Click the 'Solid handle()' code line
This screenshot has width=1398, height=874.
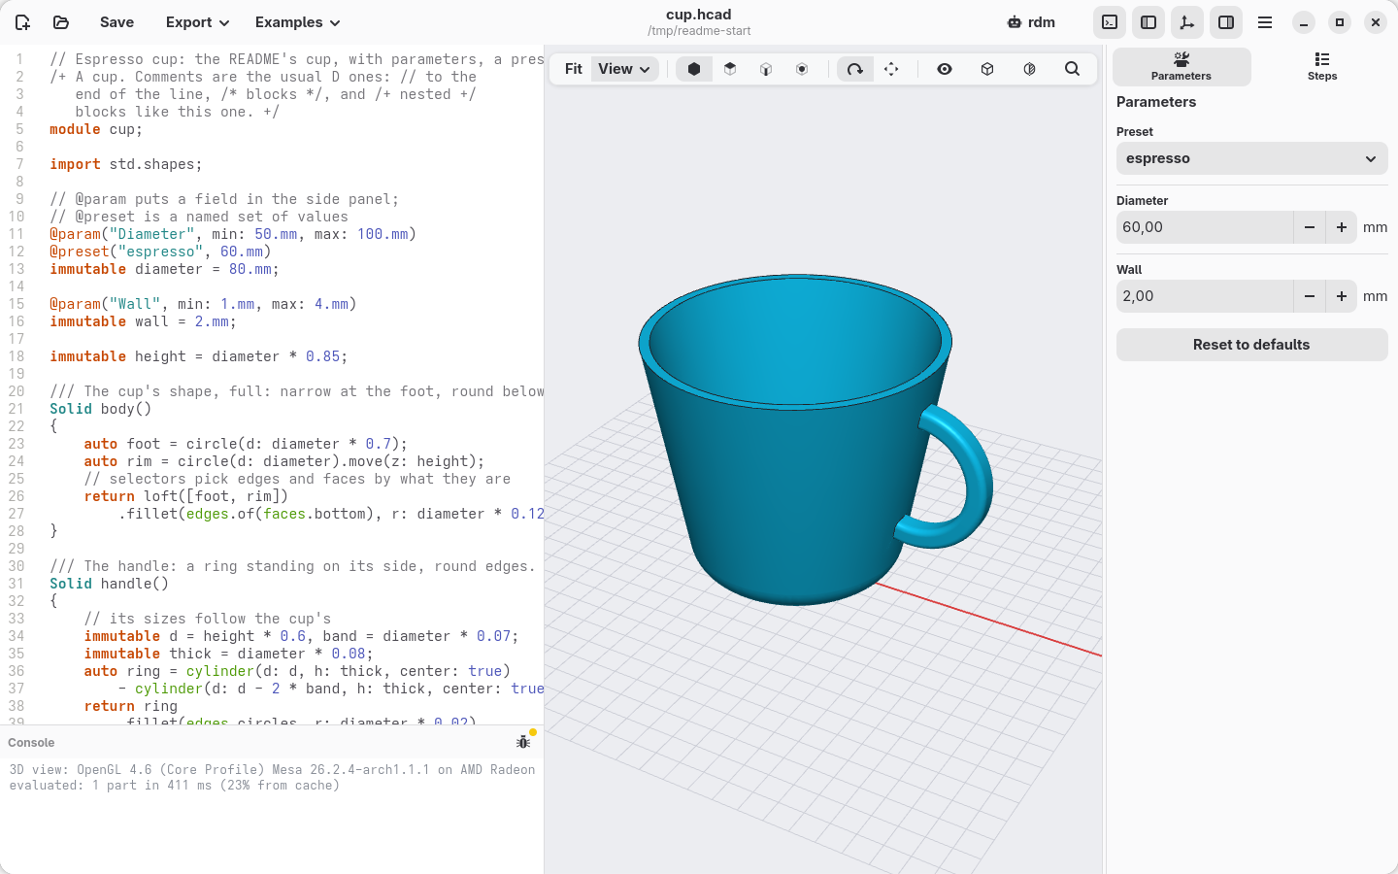click(110, 584)
